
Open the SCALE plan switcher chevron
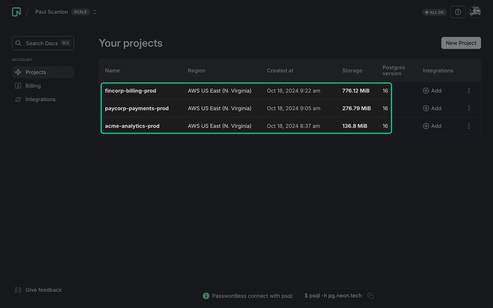[x=94, y=12]
